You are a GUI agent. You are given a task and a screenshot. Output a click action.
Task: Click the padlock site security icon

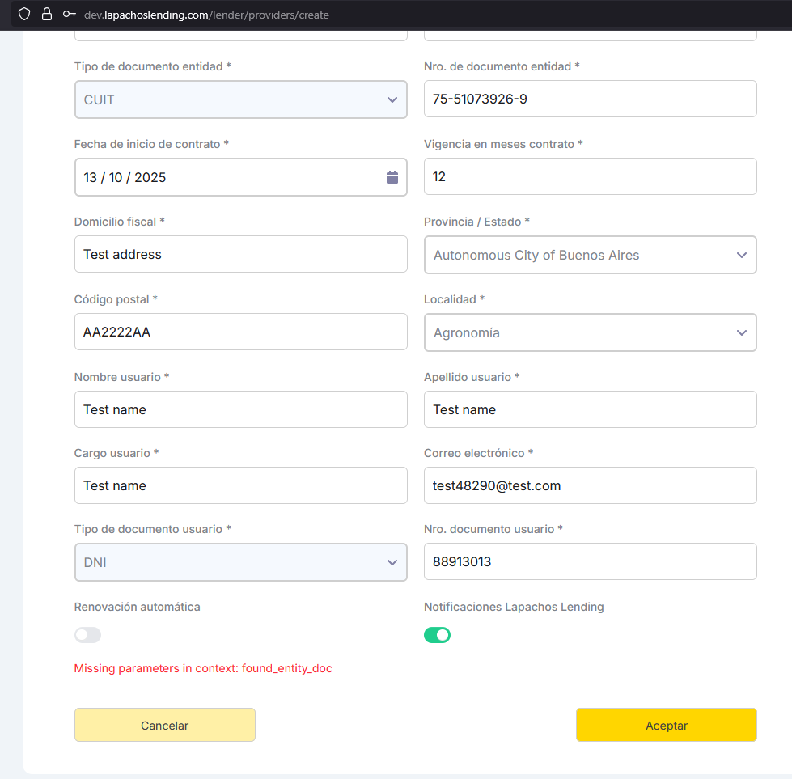click(47, 14)
